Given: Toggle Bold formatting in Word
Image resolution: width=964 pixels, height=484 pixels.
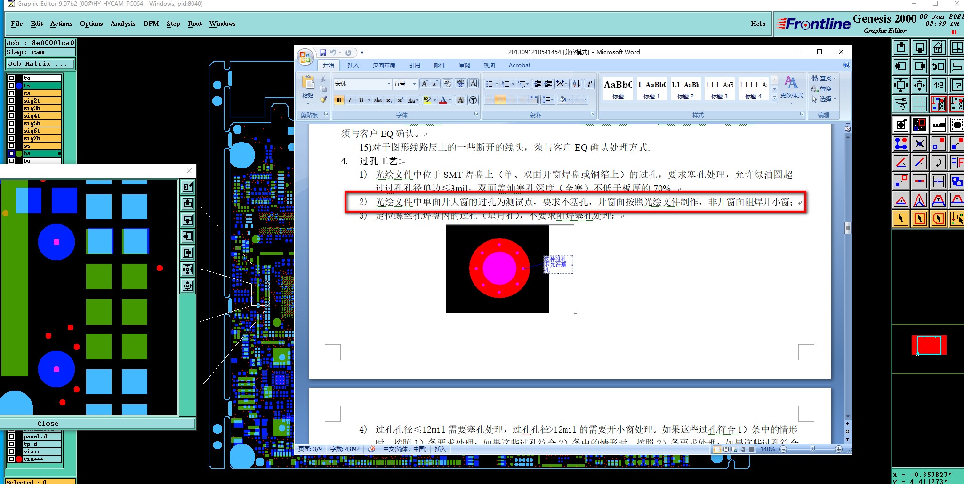Looking at the screenshot, I should click(339, 100).
